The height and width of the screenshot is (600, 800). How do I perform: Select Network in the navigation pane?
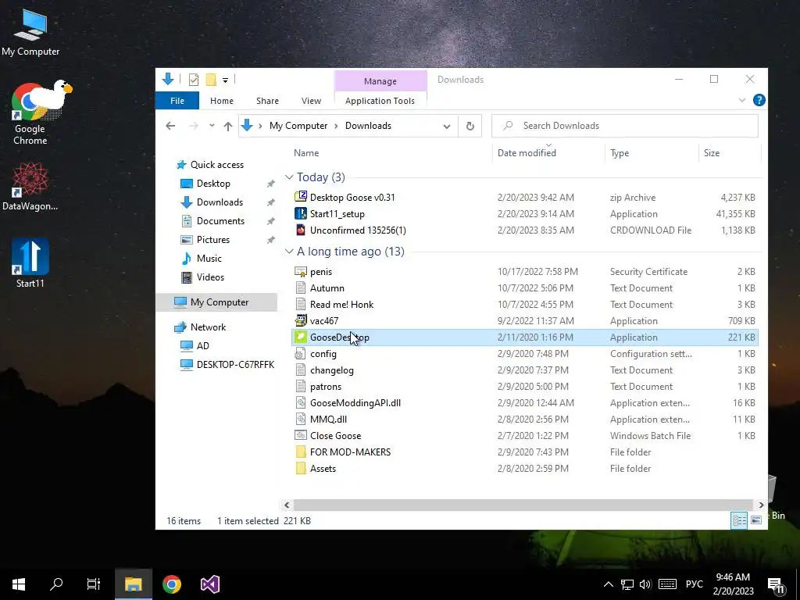pos(208,327)
